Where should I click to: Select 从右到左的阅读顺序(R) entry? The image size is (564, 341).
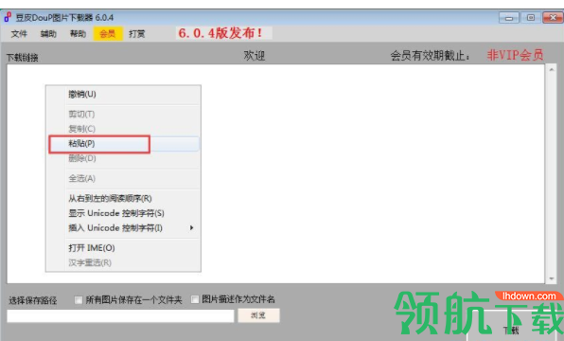(x=123, y=198)
